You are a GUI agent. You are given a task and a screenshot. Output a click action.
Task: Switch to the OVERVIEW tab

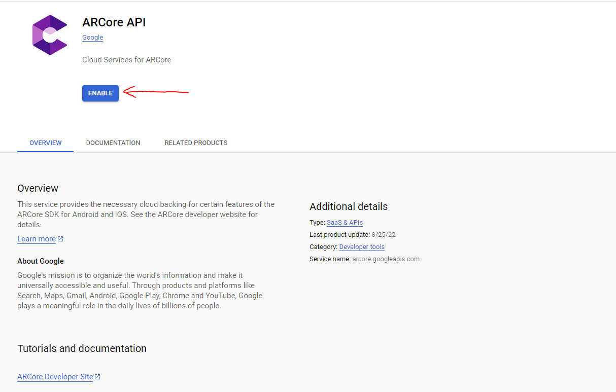(x=46, y=143)
